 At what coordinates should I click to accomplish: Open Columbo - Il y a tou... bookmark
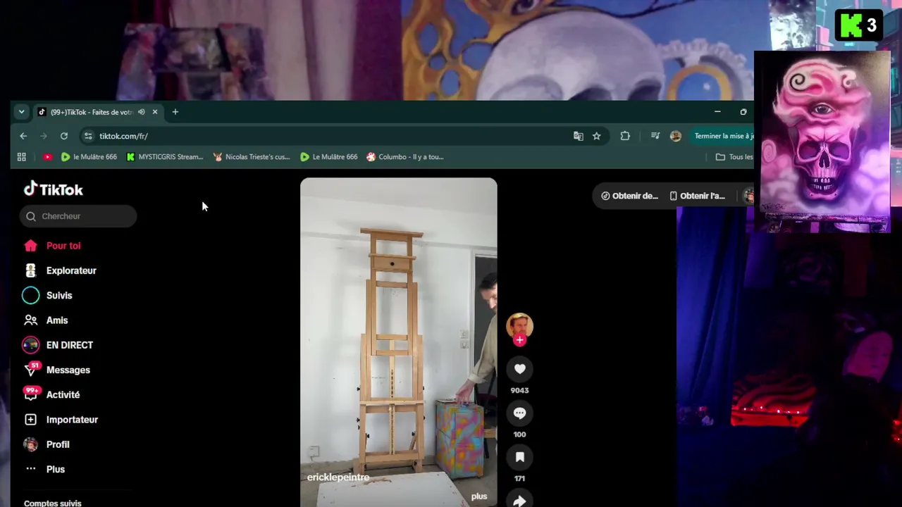(405, 157)
